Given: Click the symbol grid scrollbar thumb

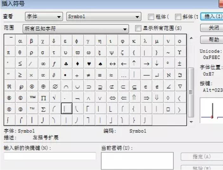Looking at the screenshot, I should [x=191, y=92].
